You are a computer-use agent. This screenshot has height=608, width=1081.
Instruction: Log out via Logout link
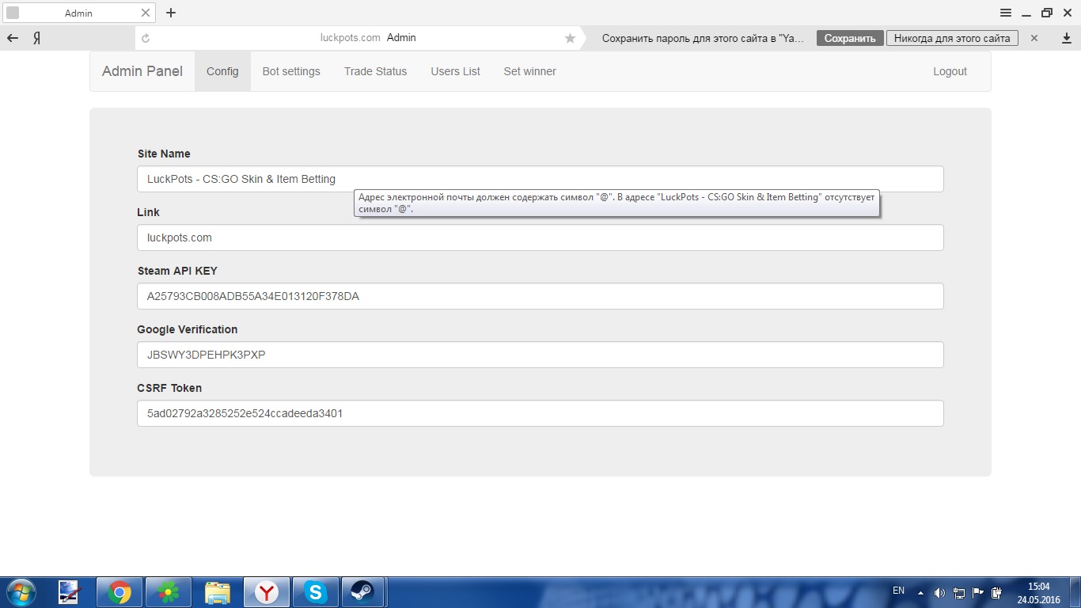(x=950, y=71)
